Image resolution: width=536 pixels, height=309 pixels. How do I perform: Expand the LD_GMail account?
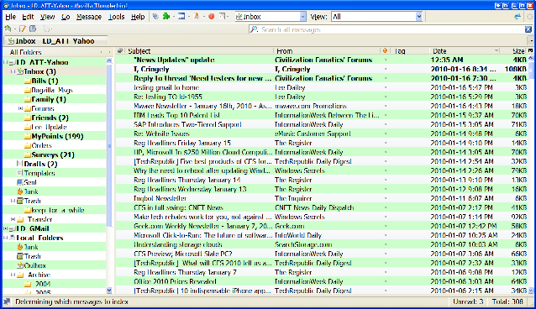[x=5, y=228]
